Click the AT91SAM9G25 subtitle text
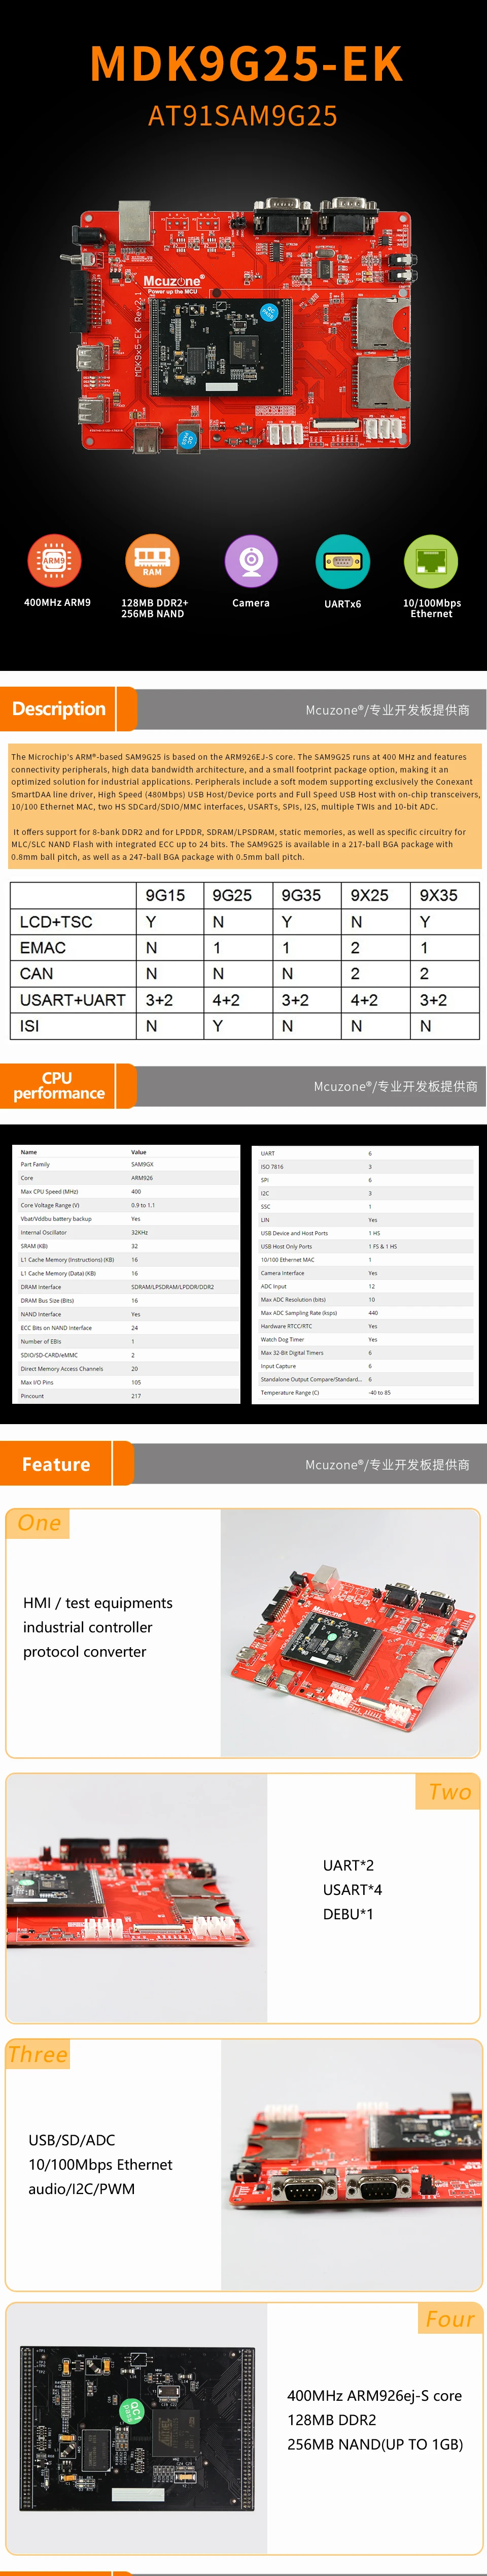Viewport: 487px width, 2576px height. [242, 117]
